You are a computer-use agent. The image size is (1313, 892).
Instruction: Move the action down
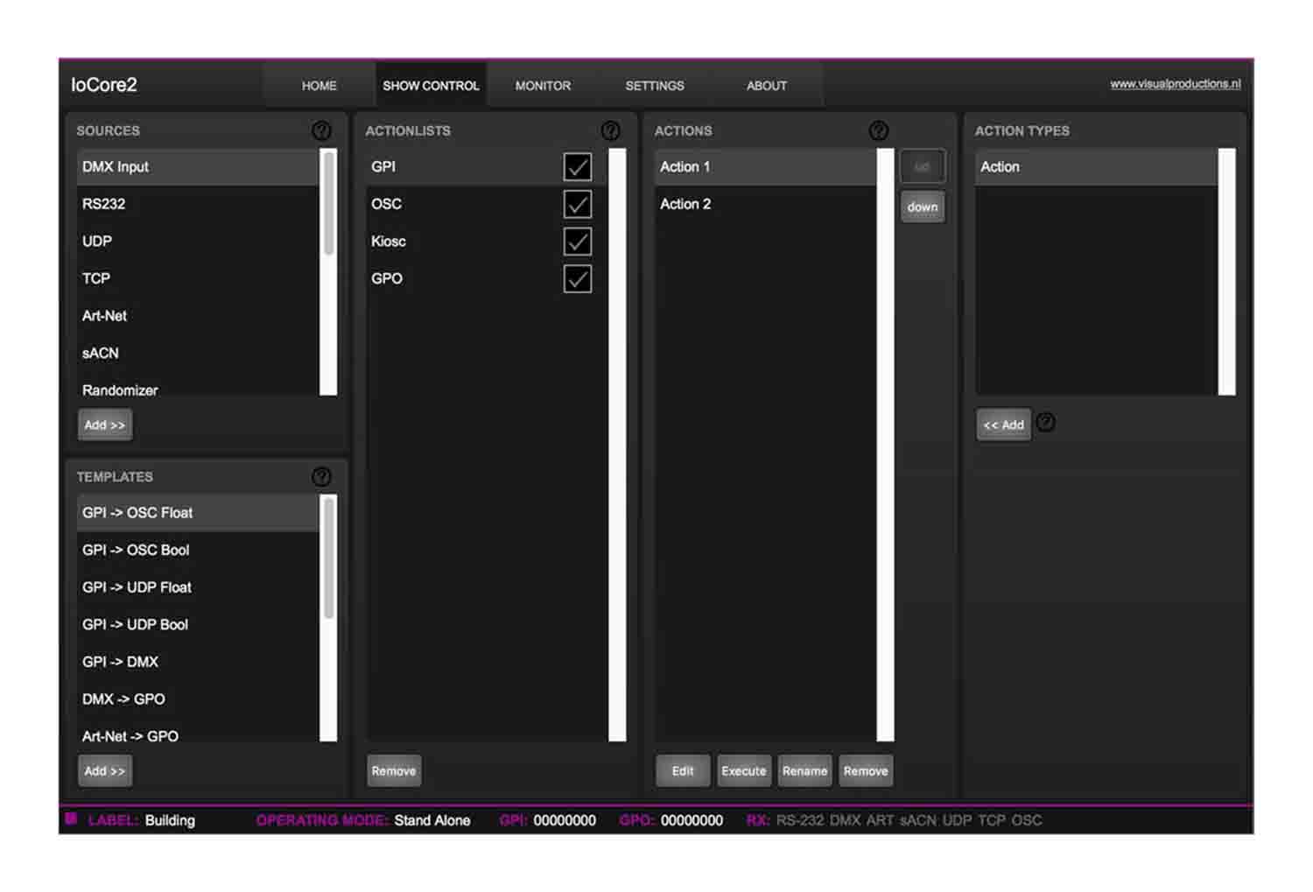click(923, 207)
